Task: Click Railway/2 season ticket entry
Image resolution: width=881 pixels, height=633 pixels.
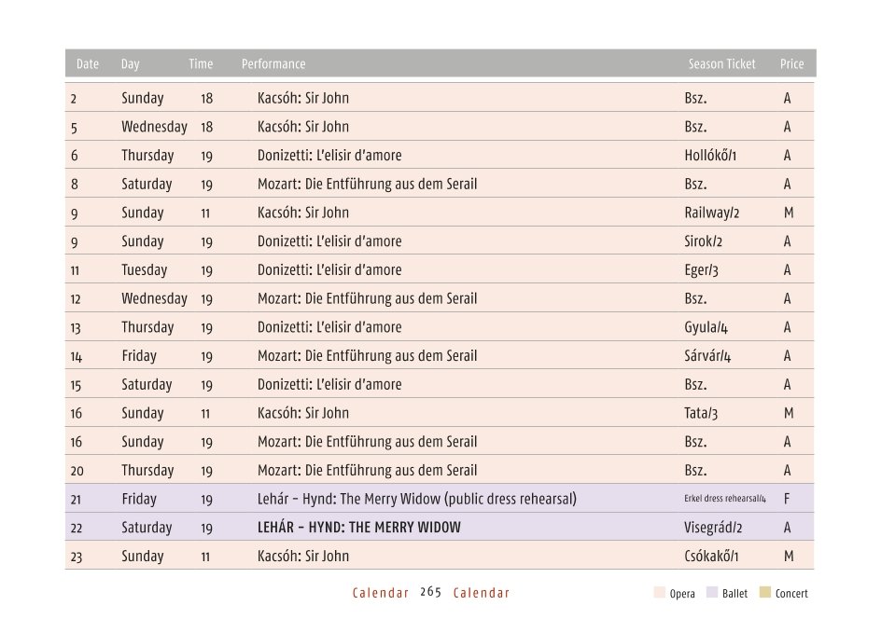Action: (x=711, y=213)
